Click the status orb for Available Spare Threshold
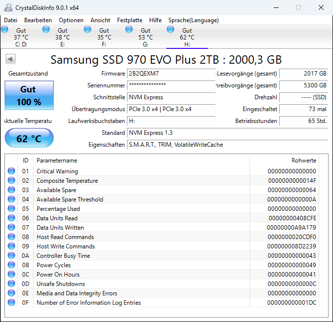Screen dimensions: 333x322 click(11, 199)
